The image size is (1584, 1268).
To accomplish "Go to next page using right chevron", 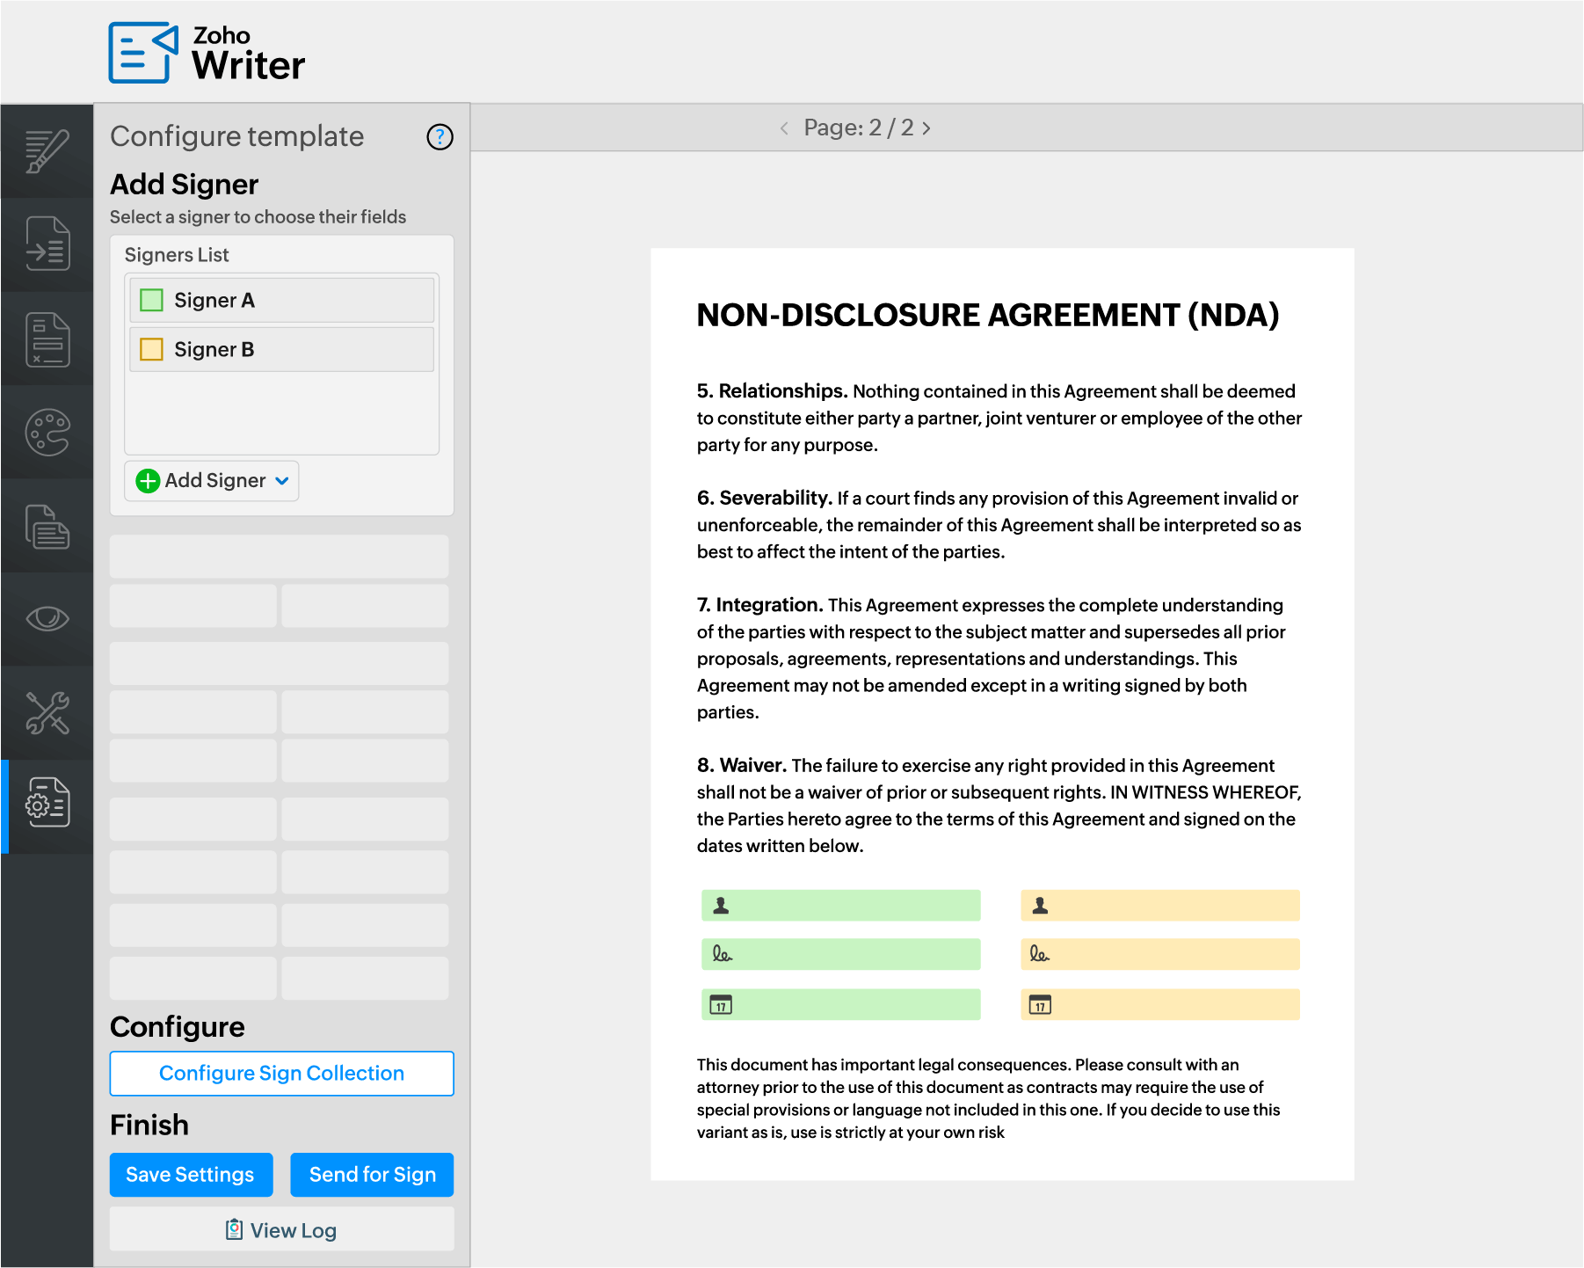I will [926, 128].
